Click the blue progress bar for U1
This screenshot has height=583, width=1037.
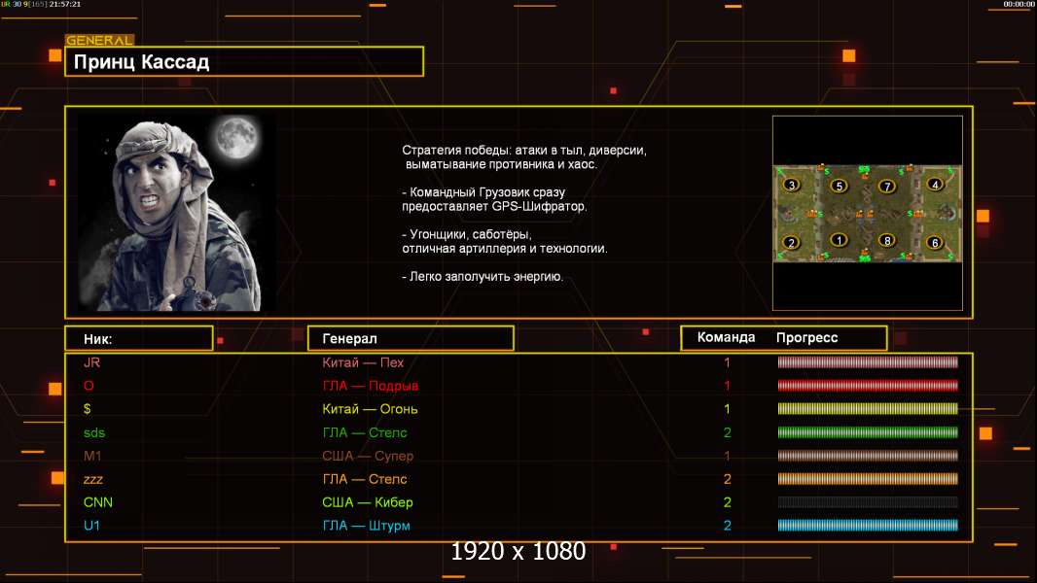tap(868, 526)
